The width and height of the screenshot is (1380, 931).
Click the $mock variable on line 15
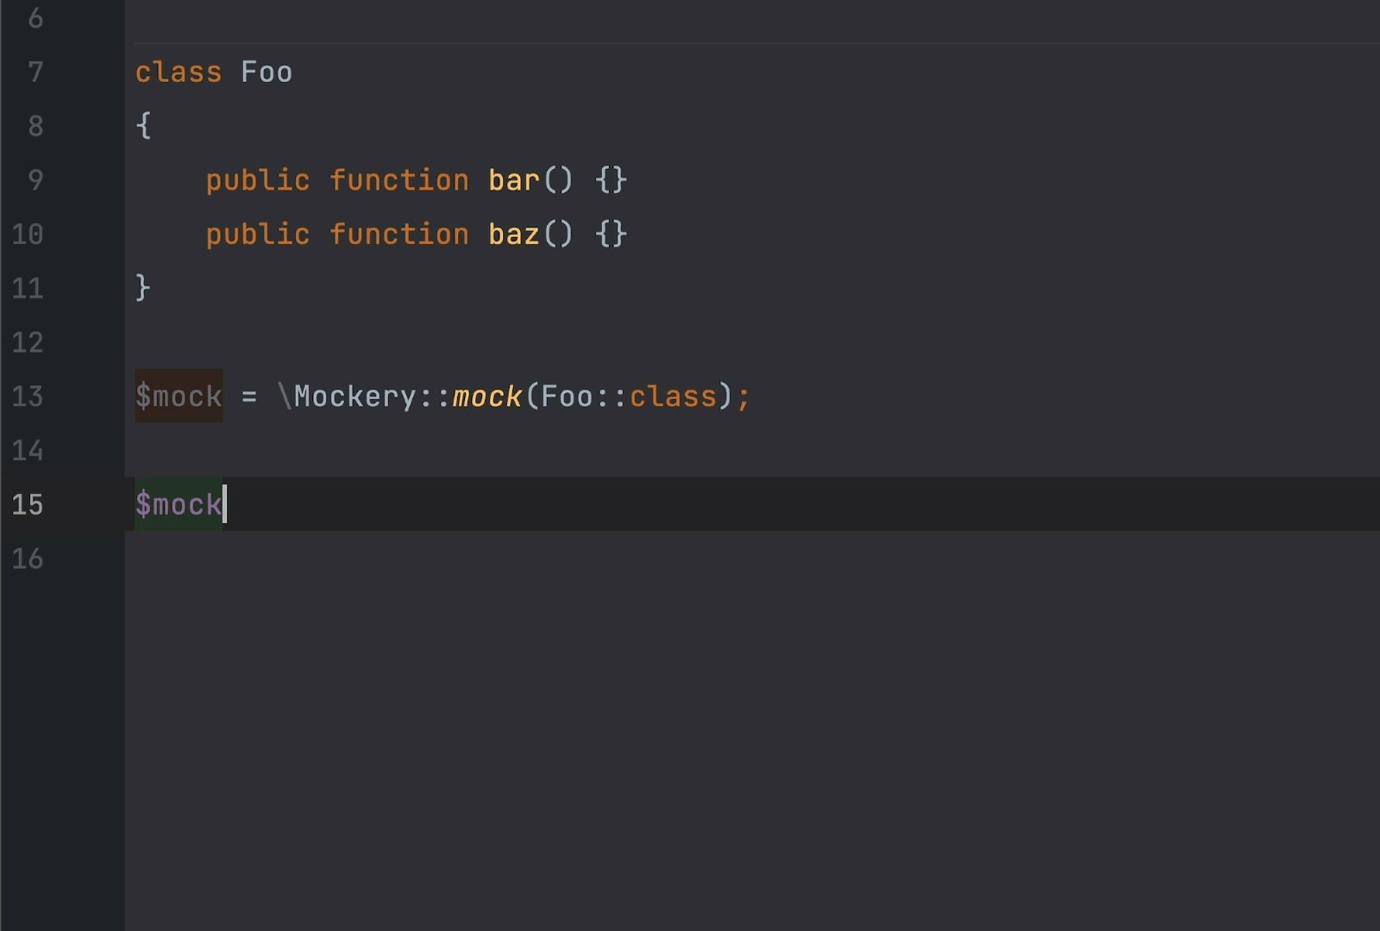coord(177,505)
